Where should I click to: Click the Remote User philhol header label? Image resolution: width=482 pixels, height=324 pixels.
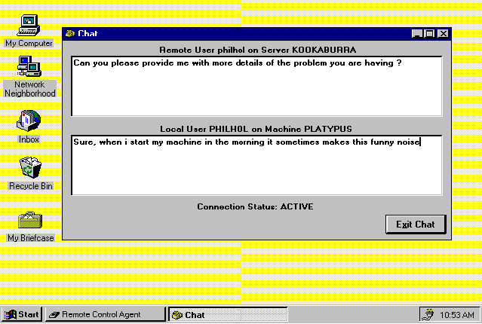click(257, 50)
